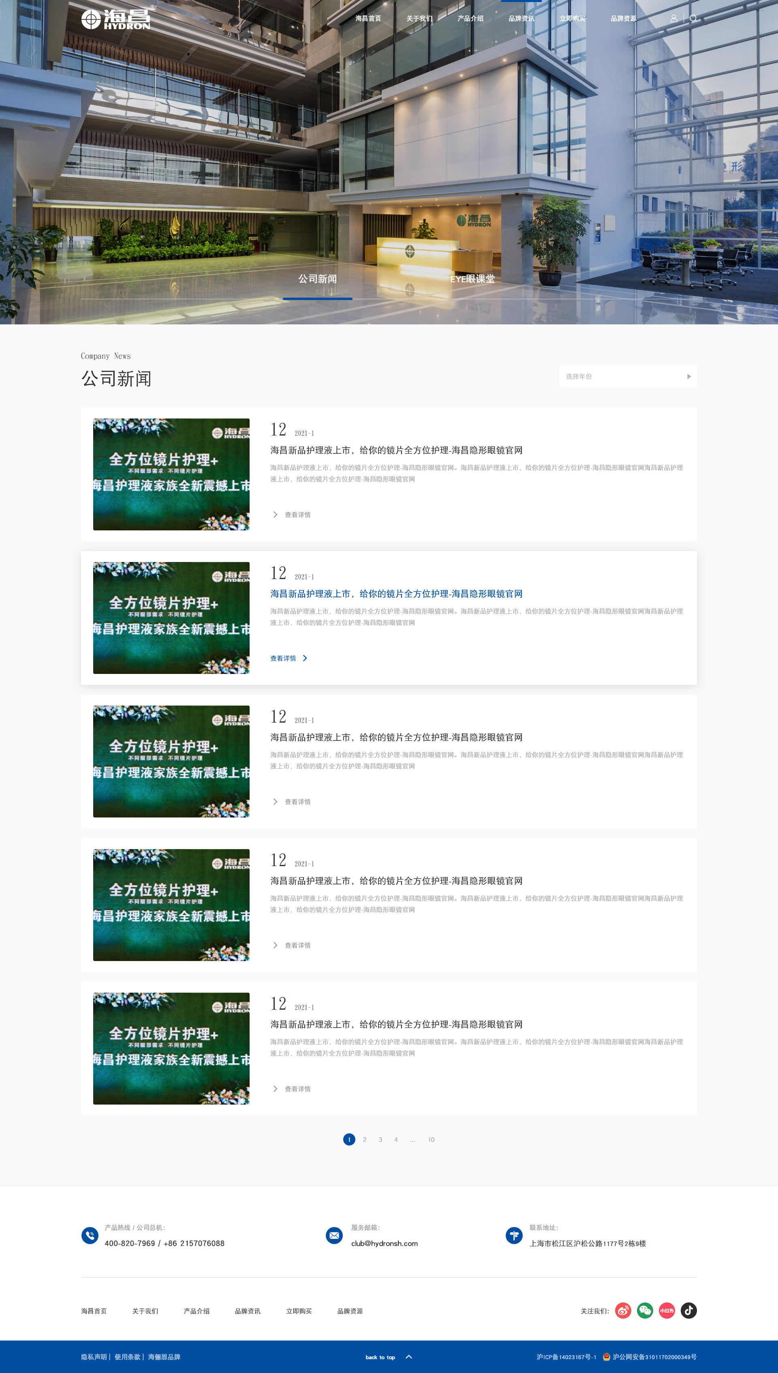Image resolution: width=778 pixels, height=1373 pixels.
Task: Open the Weibo social icon in the footer
Action: click(x=622, y=1311)
